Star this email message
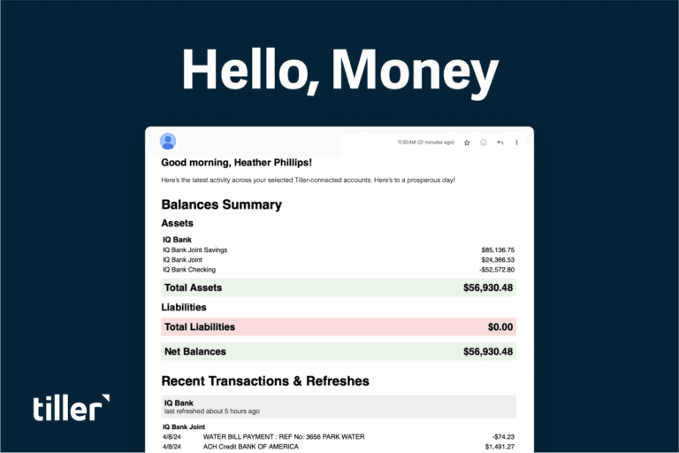 [467, 142]
